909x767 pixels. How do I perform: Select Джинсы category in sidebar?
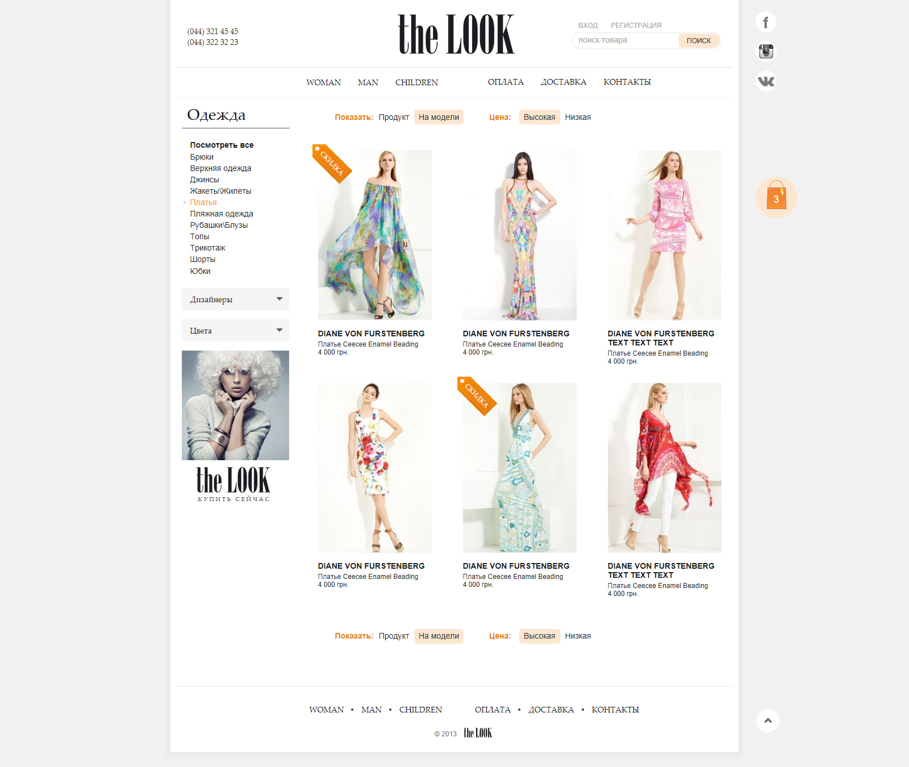[x=205, y=180]
